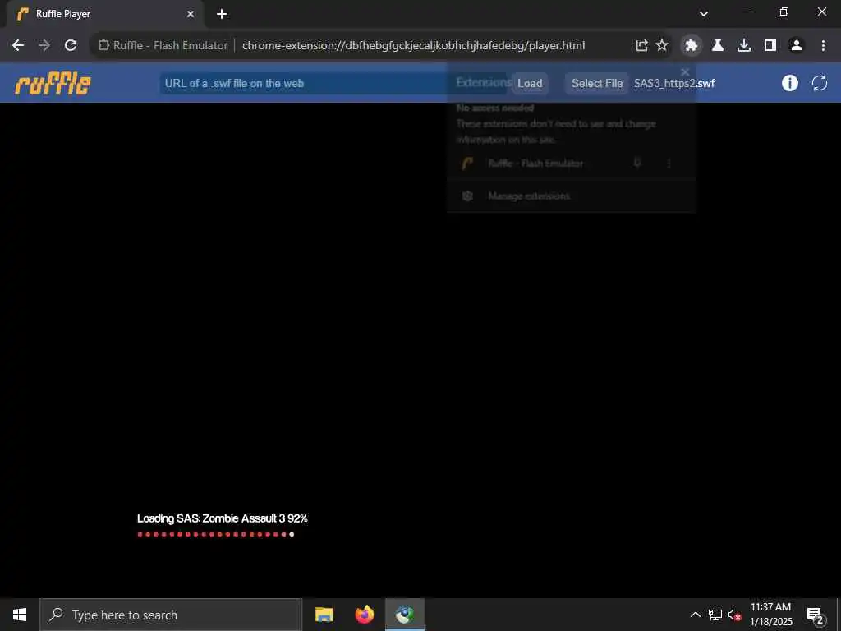The image size is (841, 631).
Task: Open Chrome downloads icon
Action: point(744,46)
